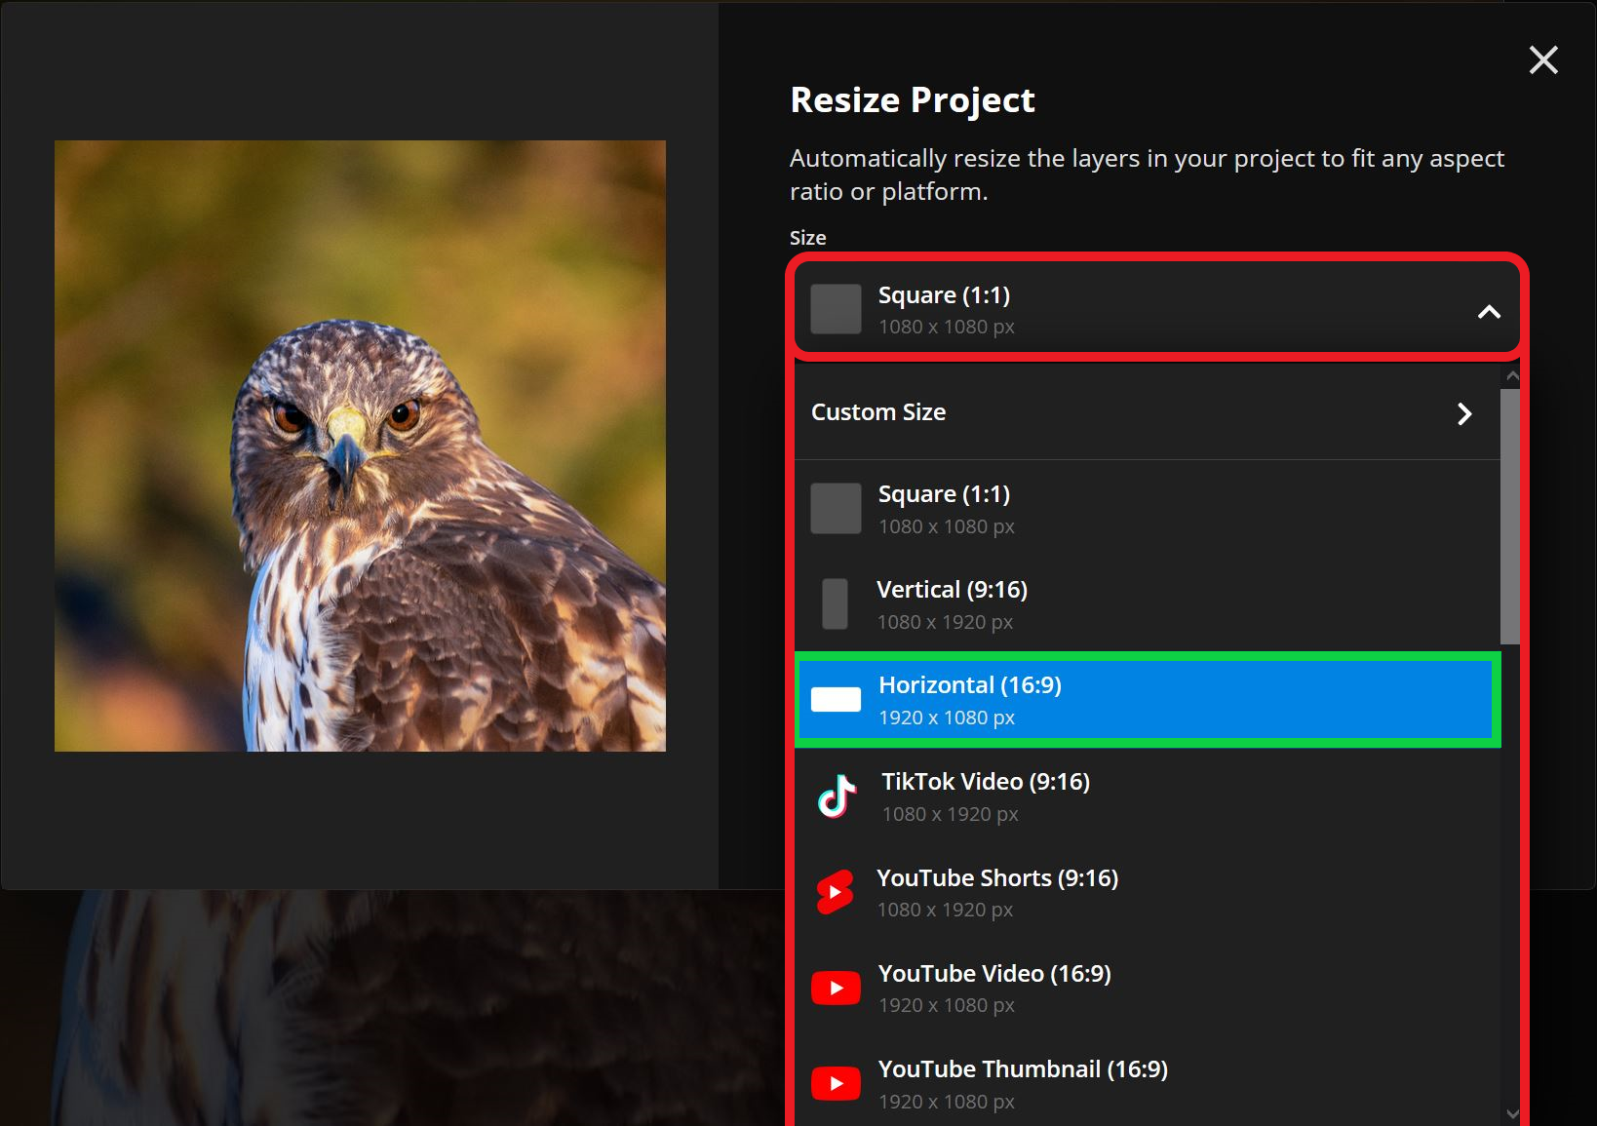Click the YouTube Video play icon
The width and height of the screenshot is (1597, 1126).
(836, 988)
